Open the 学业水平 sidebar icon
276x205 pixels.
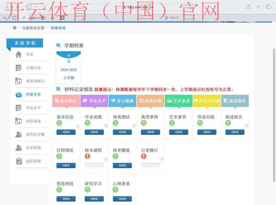coord(18,108)
